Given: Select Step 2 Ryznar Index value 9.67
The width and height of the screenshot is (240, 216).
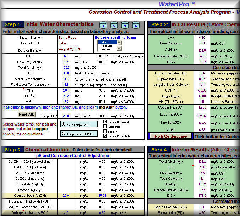Looking at the screenshot, I should click(x=202, y=79).
